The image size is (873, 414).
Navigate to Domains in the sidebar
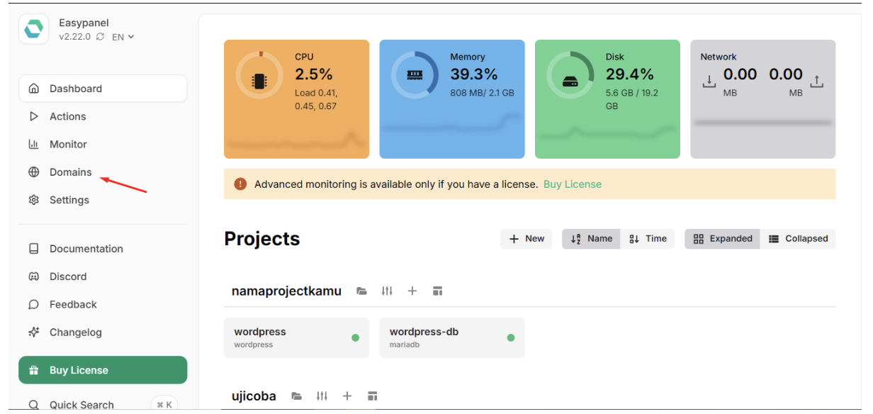point(103,172)
